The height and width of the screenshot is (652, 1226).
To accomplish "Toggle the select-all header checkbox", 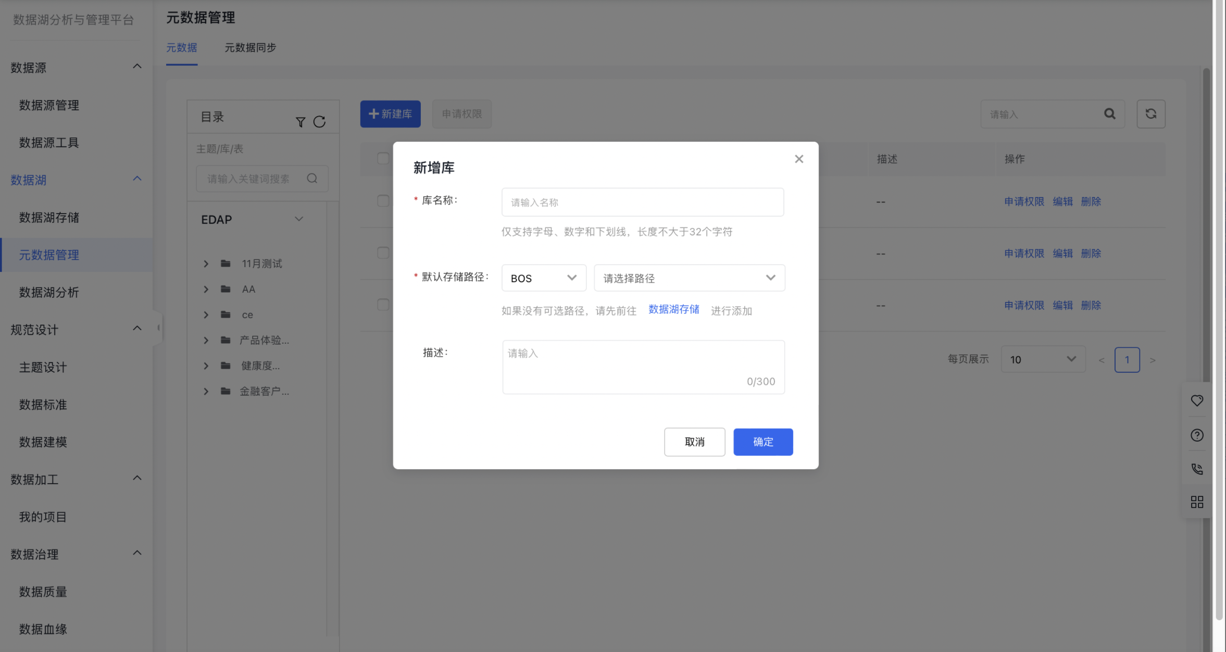I will coord(383,158).
